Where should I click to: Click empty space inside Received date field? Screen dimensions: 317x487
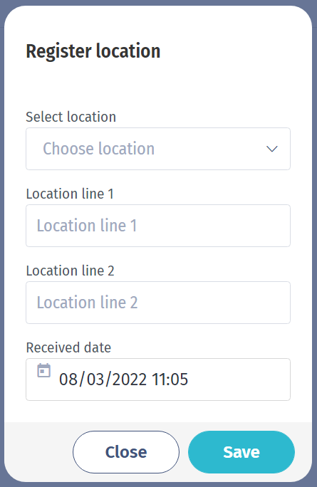(x=239, y=379)
